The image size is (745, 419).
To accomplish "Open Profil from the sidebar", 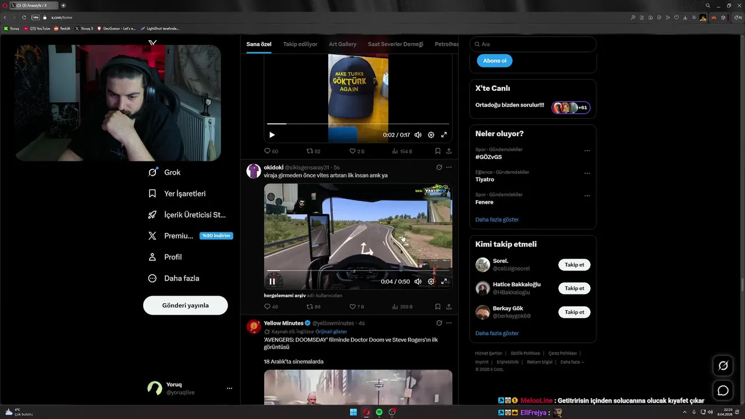I will pyautogui.click(x=165, y=257).
